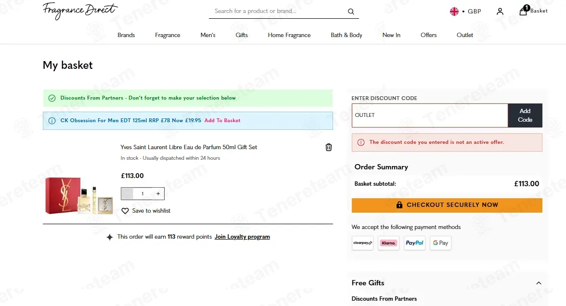Select the Klarna payment icon

point(388,243)
